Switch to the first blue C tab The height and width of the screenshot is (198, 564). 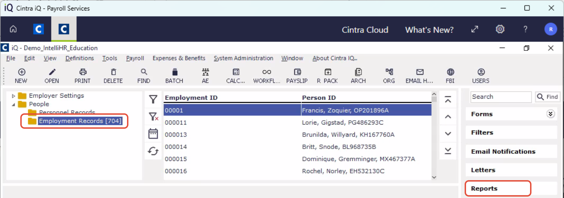(38, 29)
